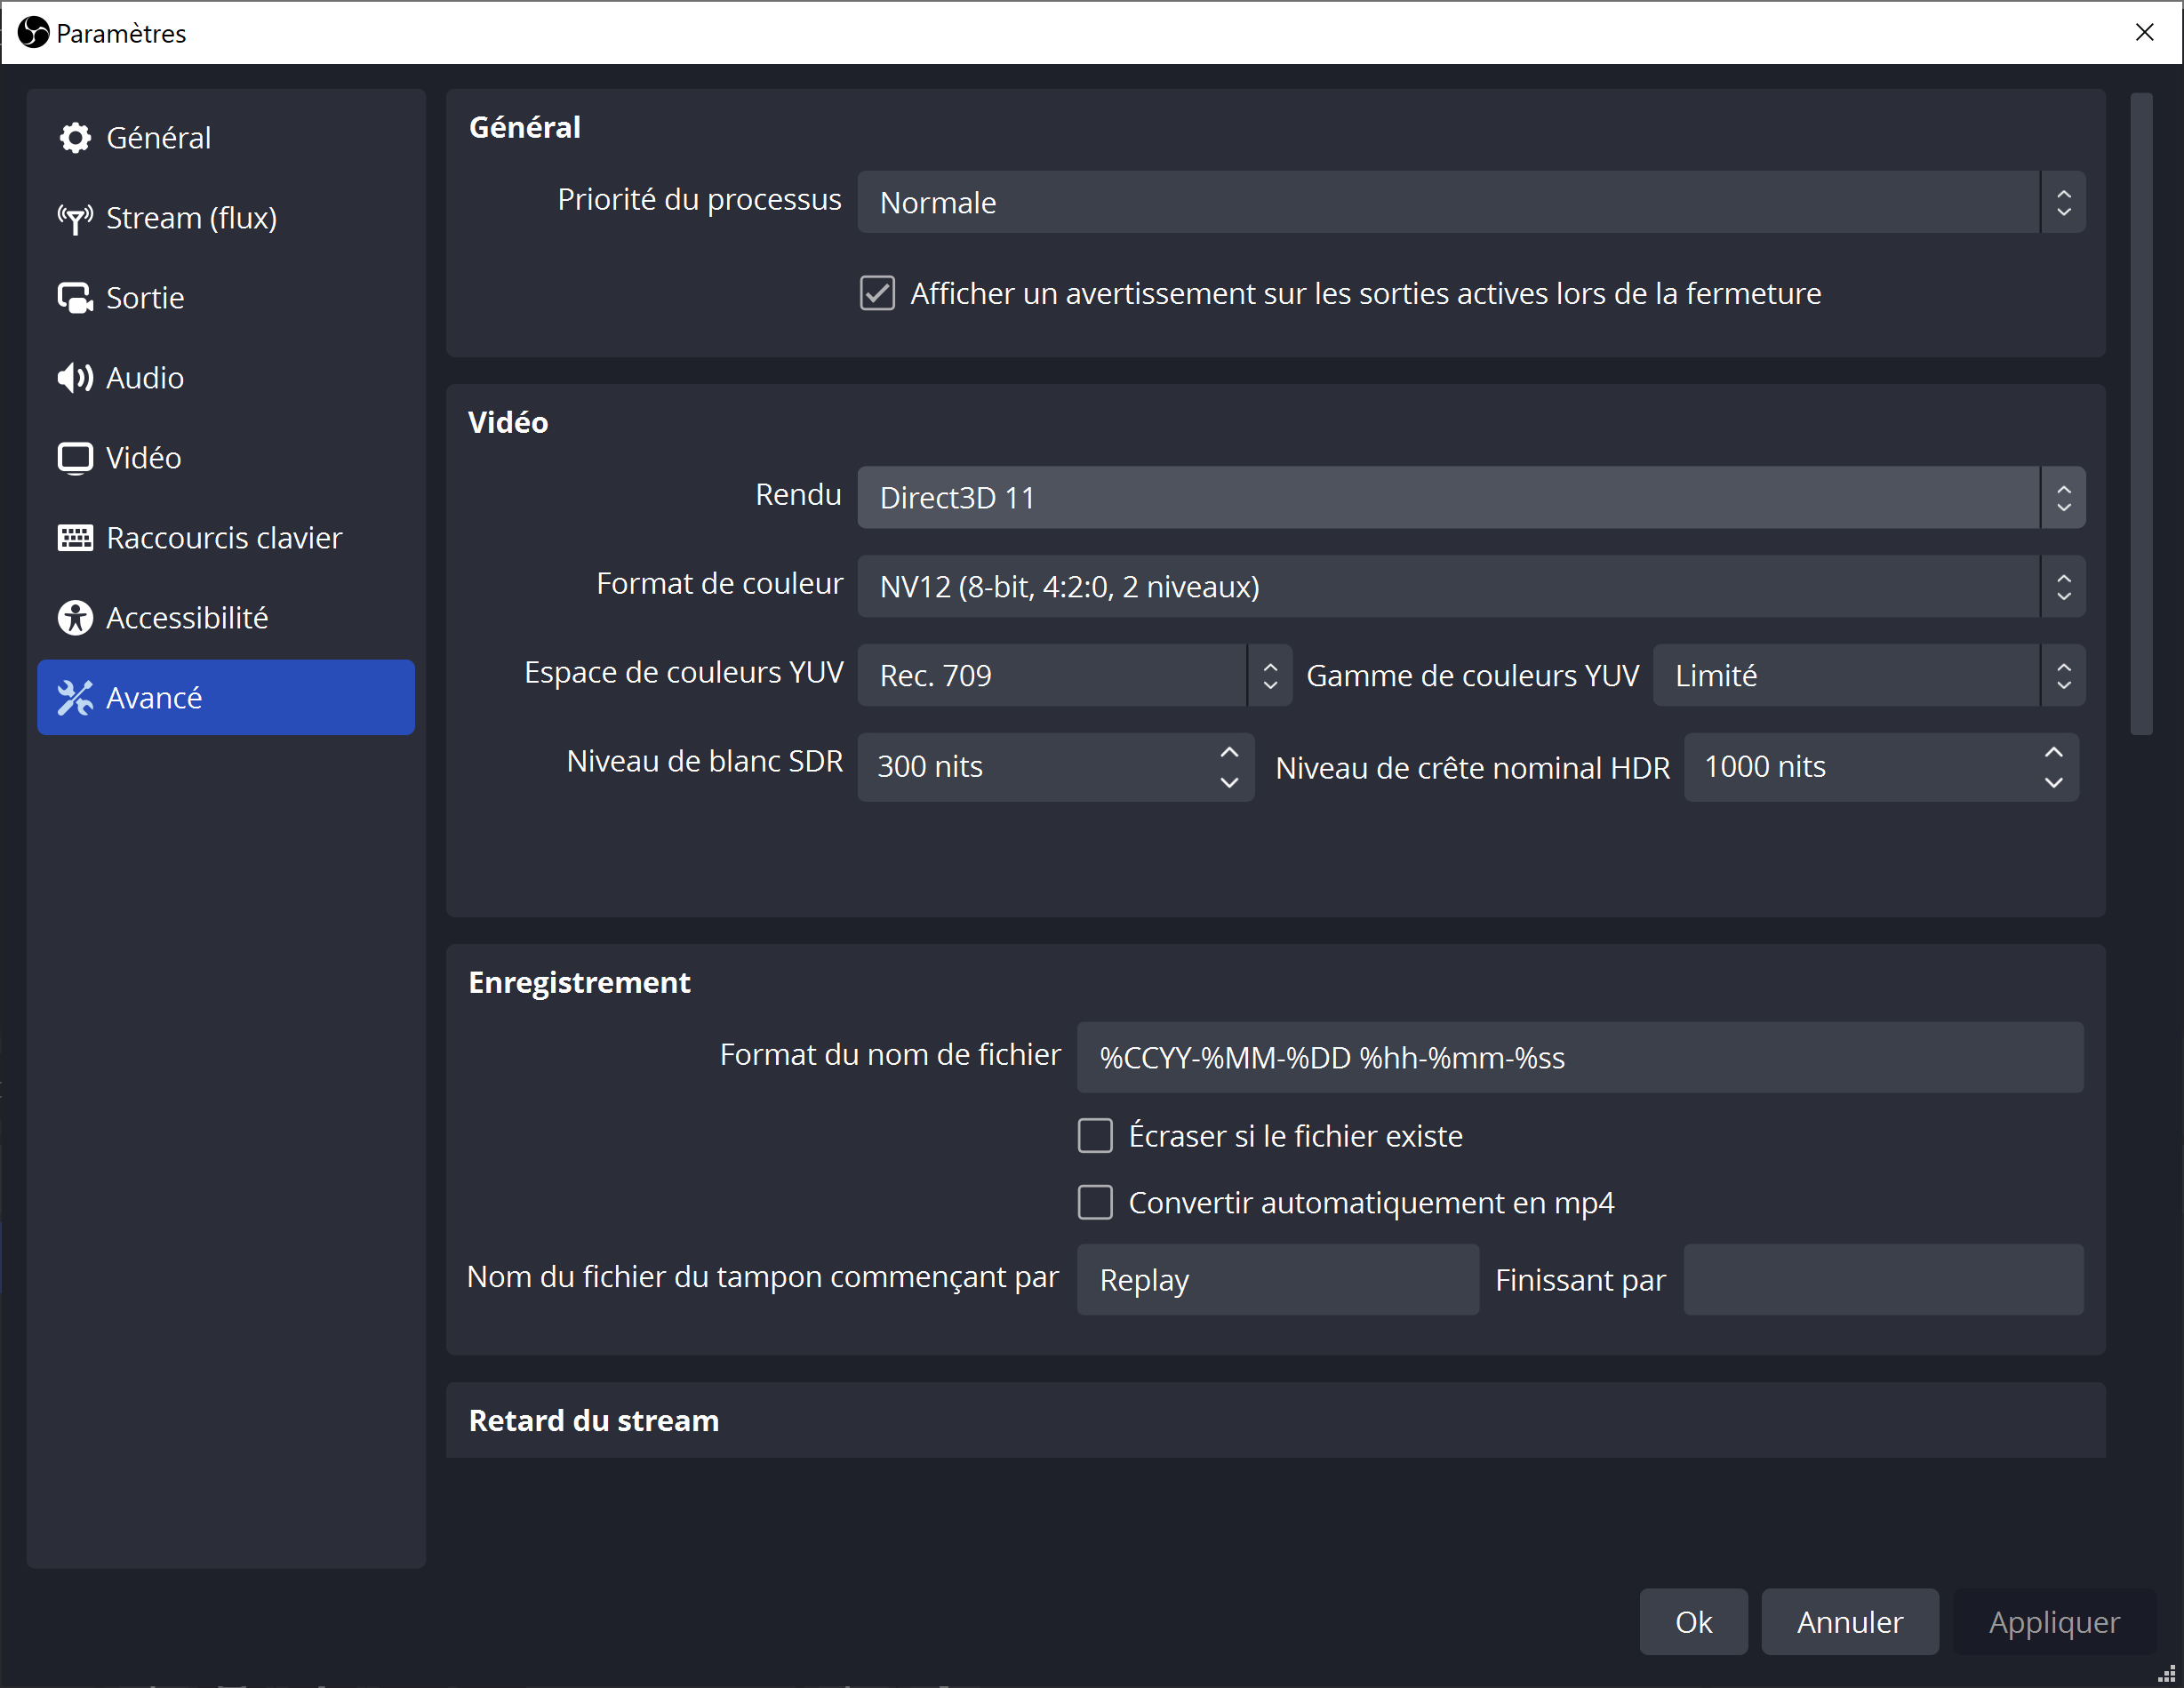Open Accessibilité settings page
The height and width of the screenshot is (1688, 2184).
coord(187,618)
